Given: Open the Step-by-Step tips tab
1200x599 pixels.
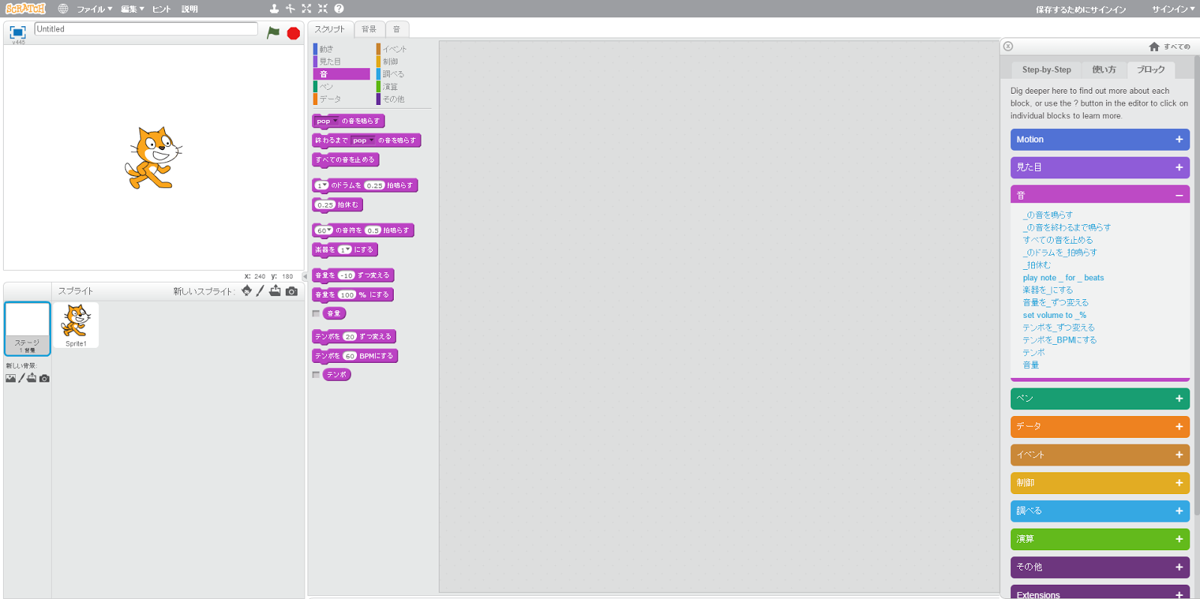Looking at the screenshot, I should [x=1046, y=70].
